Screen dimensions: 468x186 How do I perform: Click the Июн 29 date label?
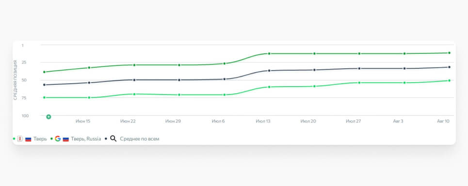pyautogui.click(x=173, y=121)
